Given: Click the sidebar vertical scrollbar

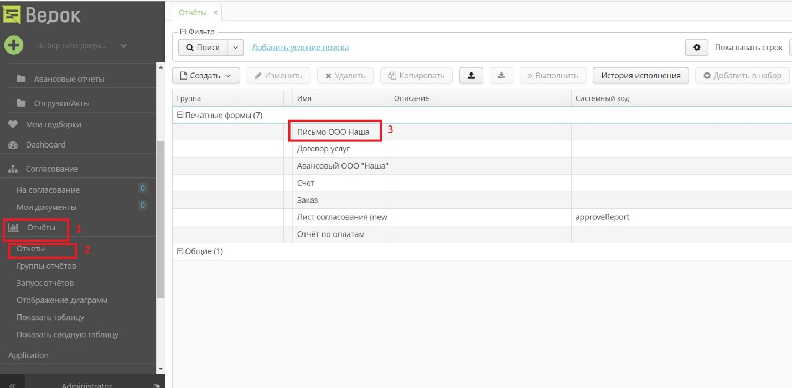Looking at the screenshot, I should [x=161, y=221].
